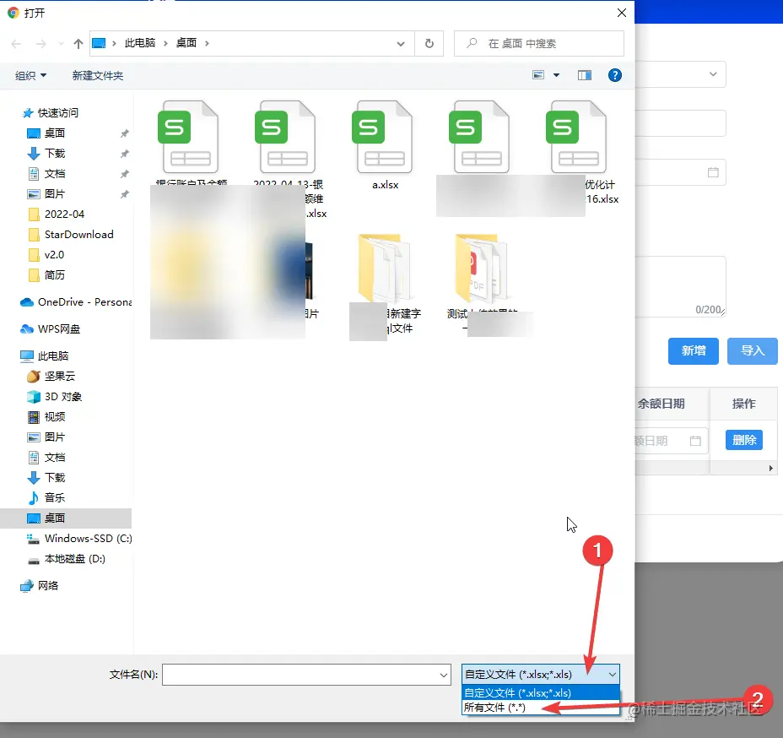
Task: Open the StarDownload folder
Action: point(78,235)
